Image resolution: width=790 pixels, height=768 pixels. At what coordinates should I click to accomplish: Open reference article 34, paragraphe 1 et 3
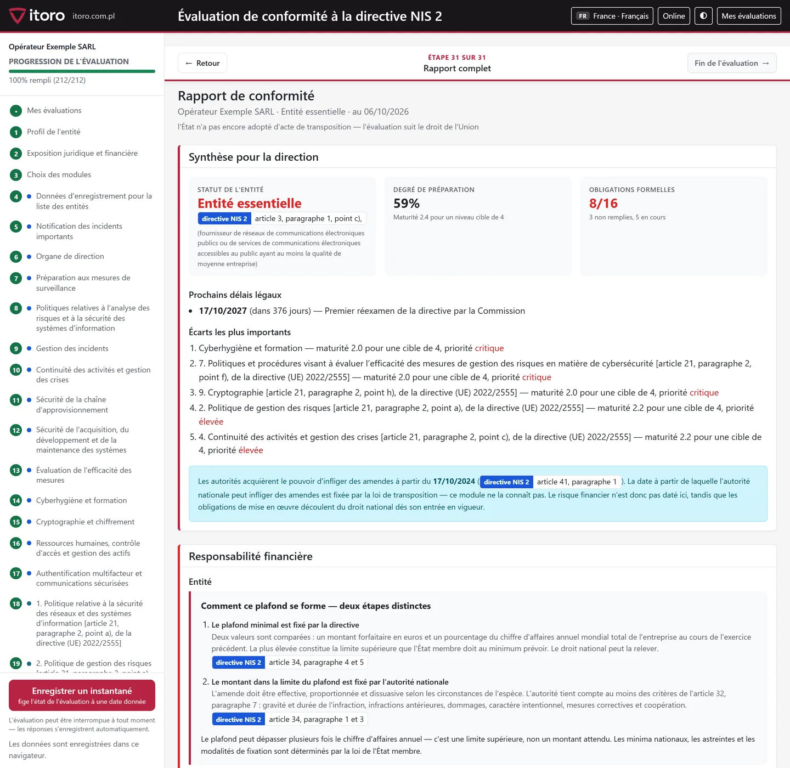[316, 719]
